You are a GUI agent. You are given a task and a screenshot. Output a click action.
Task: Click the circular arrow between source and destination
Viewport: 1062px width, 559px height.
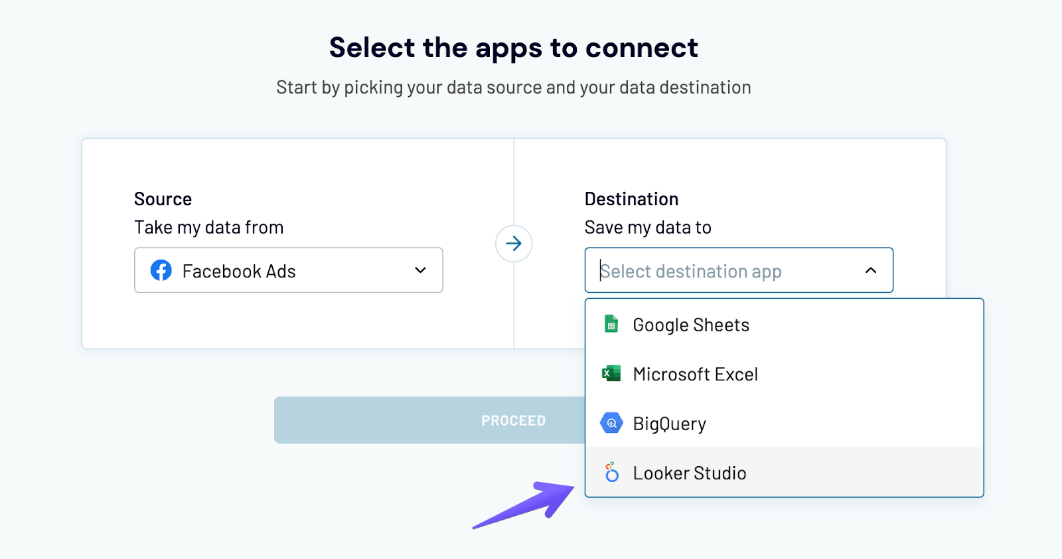coord(514,244)
